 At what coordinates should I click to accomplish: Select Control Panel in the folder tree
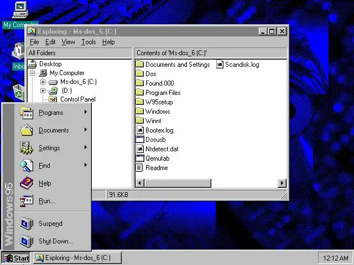(x=78, y=99)
